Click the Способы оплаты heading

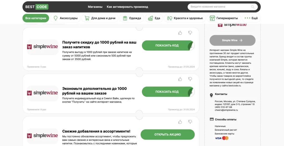click(225, 119)
